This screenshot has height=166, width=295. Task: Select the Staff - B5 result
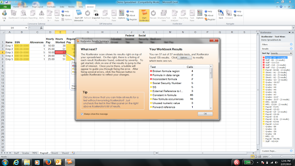(275, 60)
